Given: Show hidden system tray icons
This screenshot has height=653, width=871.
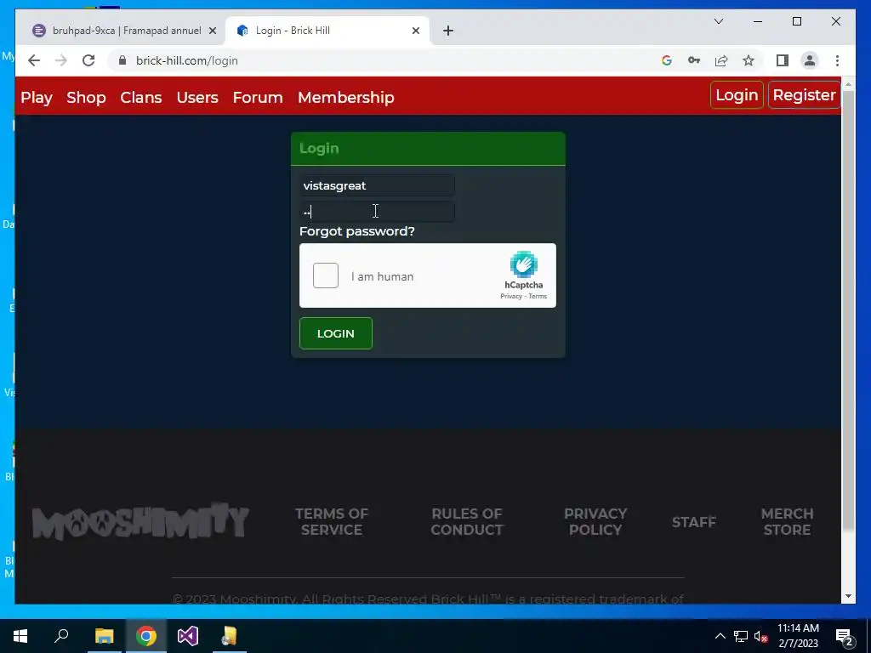Looking at the screenshot, I should click(x=720, y=636).
